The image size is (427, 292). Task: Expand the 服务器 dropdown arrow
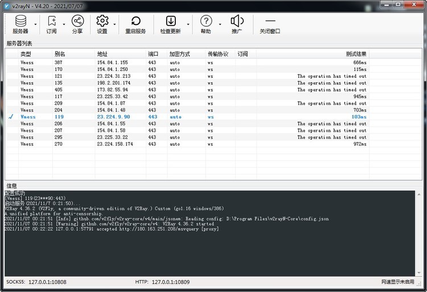tap(35, 24)
